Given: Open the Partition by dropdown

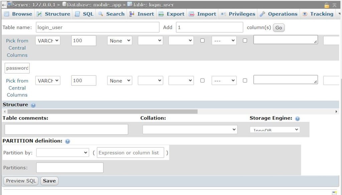Looking at the screenshot, I should click(62, 153).
